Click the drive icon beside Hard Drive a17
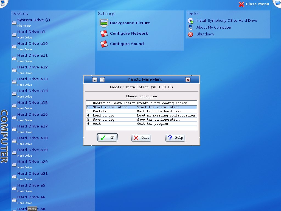The width and height of the screenshot is (281, 211). 14,129
